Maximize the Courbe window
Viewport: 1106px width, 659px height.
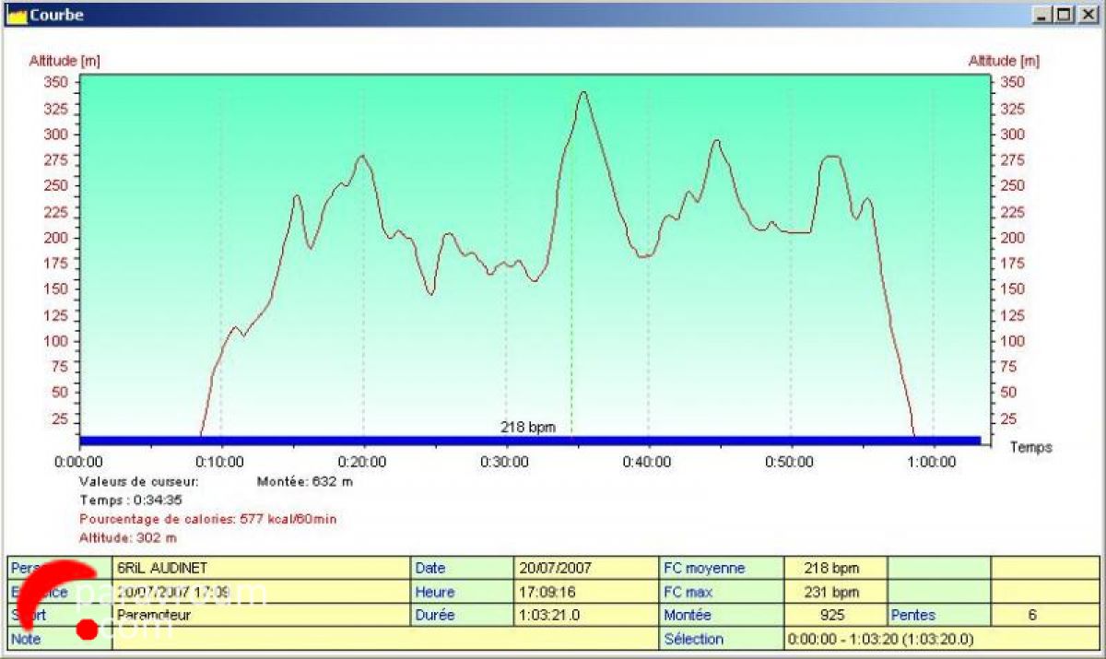pos(1065,15)
